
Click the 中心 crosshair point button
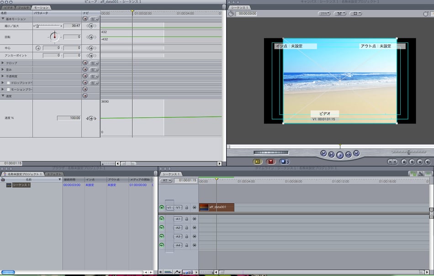pyautogui.click(x=38, y=48)
